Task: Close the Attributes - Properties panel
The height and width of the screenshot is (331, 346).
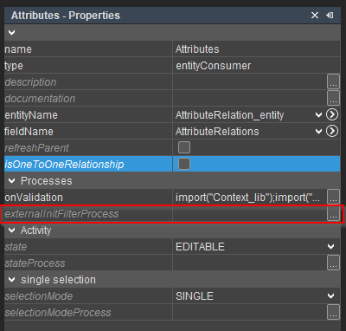Action: 315,16
